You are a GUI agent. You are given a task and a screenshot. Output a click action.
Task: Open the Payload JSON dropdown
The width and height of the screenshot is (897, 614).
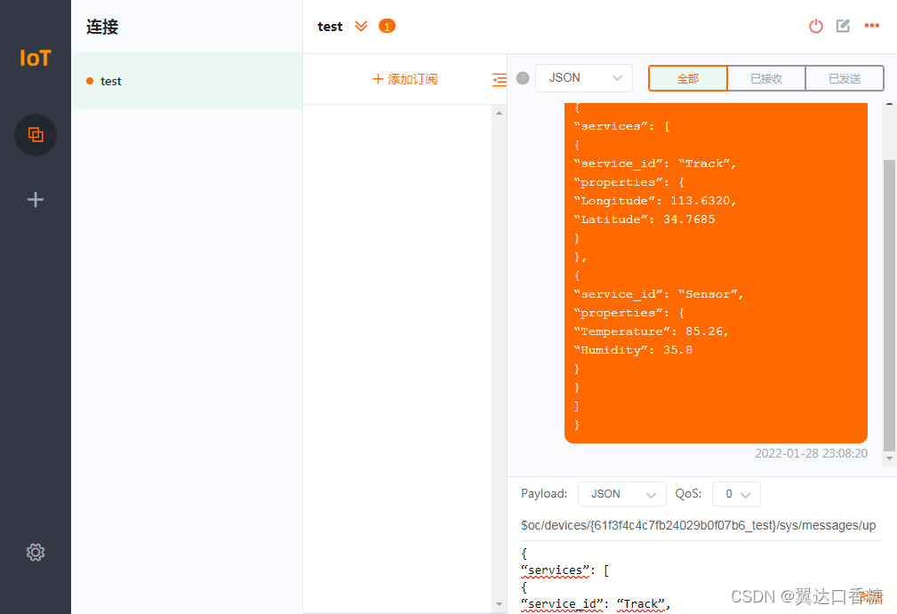621,494
